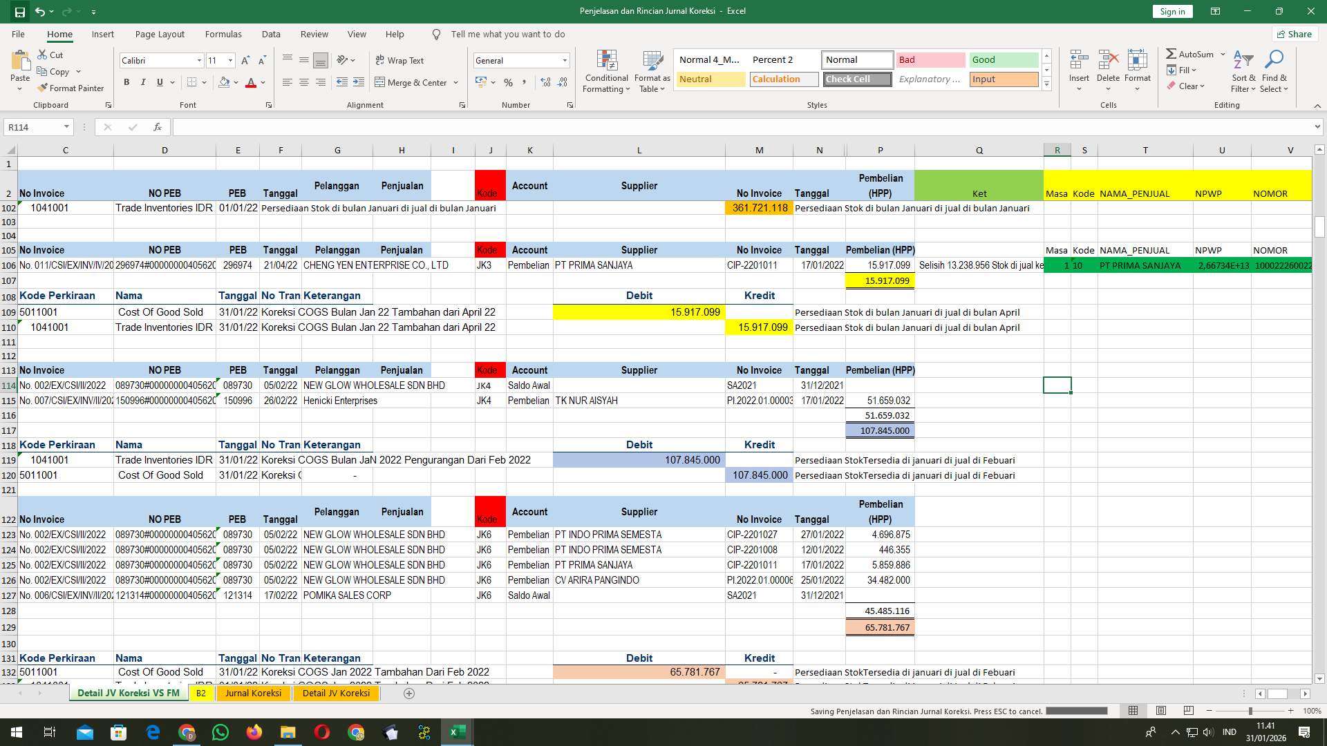Switch to the Formulas ribbon tab
The image size is (1327, 746).
(223, 34)
